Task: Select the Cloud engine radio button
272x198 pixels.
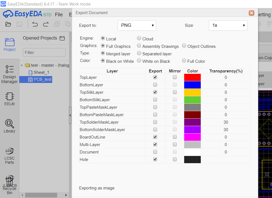Action: pos(139,38)
